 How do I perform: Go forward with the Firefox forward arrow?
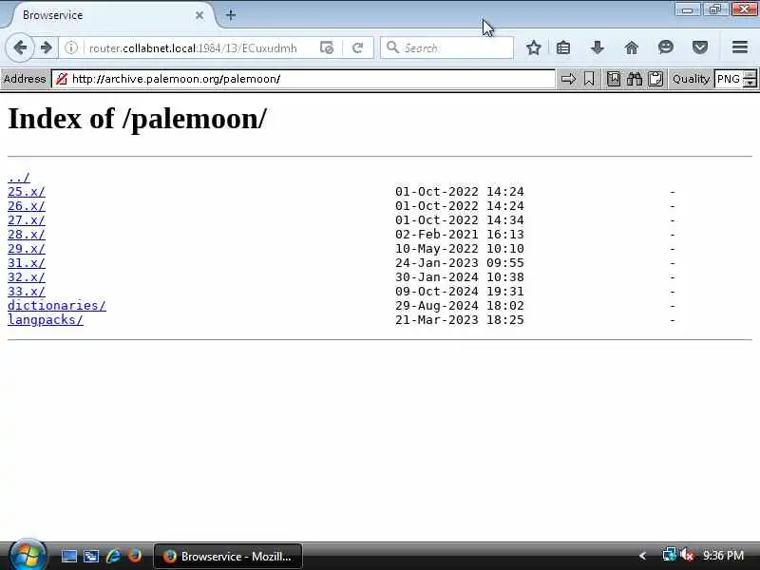pos(46,47)
